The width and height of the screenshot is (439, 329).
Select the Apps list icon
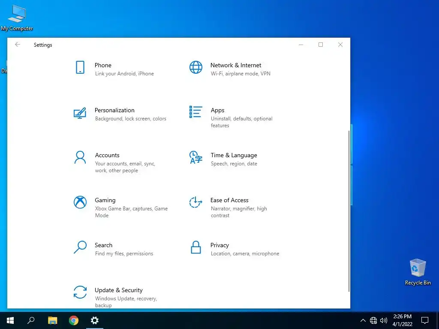(x=195, y=112)
